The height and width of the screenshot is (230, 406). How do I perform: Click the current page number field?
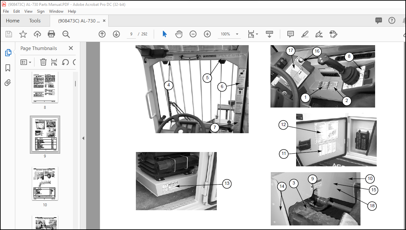point(131,34)
